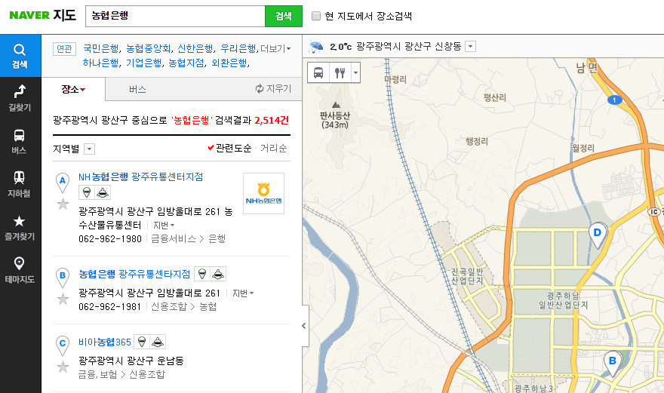Screen dimensions: 664x393
Task: Open 지번 dropdown for second result
Action: [243, 293]
